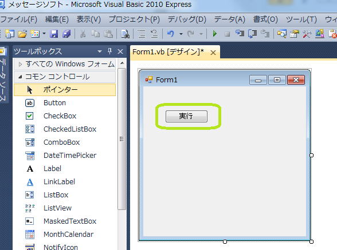Screen dimensions: 337x250
Task: Open the デバッグ(D) menu
Action: point(187,19)
